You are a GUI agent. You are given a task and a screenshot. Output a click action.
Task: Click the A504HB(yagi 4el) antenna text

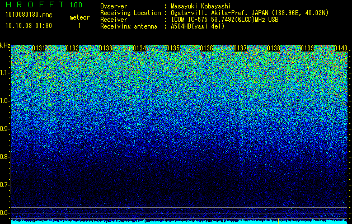click(198, 26)
